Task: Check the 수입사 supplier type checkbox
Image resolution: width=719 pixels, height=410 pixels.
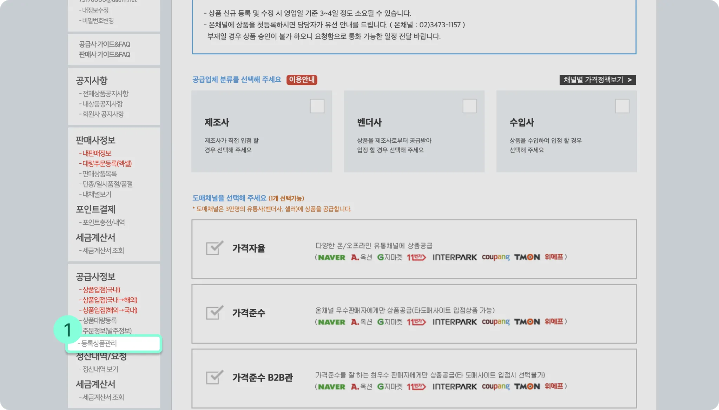Action: 622,106
